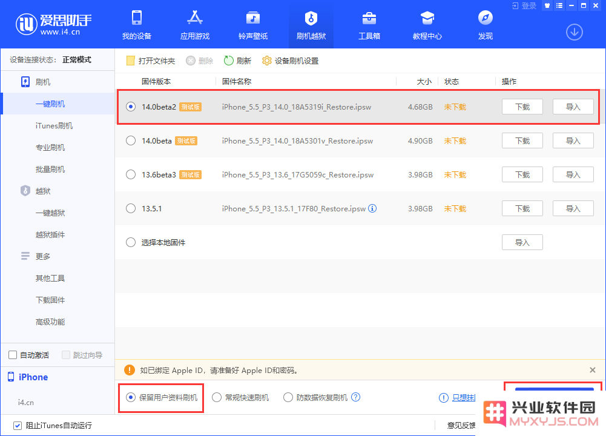Open the list menu icon in title bar
Image resolution: width=606 pixels, height=436 pixels.
[559, 6]
